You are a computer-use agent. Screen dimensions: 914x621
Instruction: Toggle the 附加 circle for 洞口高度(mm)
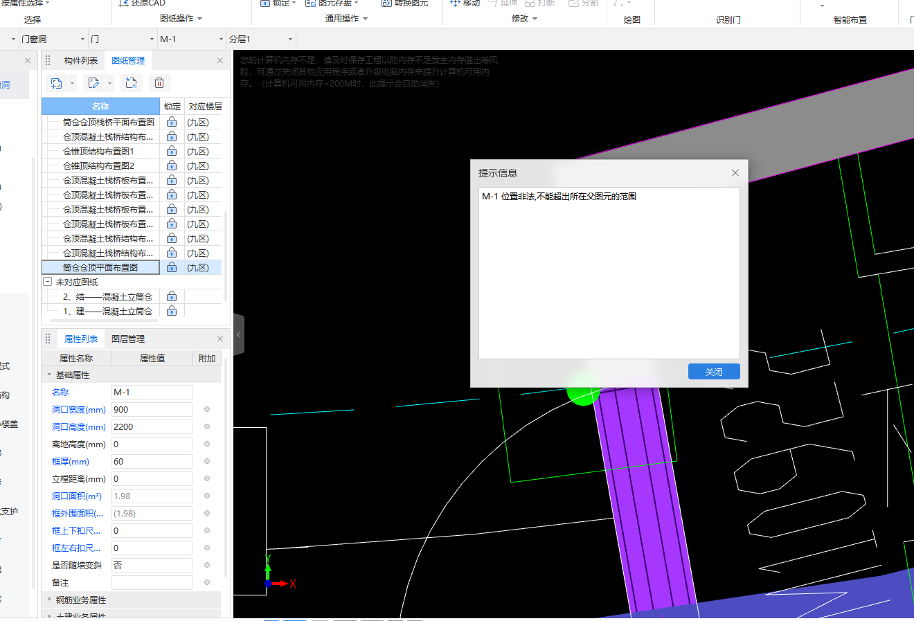click(x=207, y=427)
